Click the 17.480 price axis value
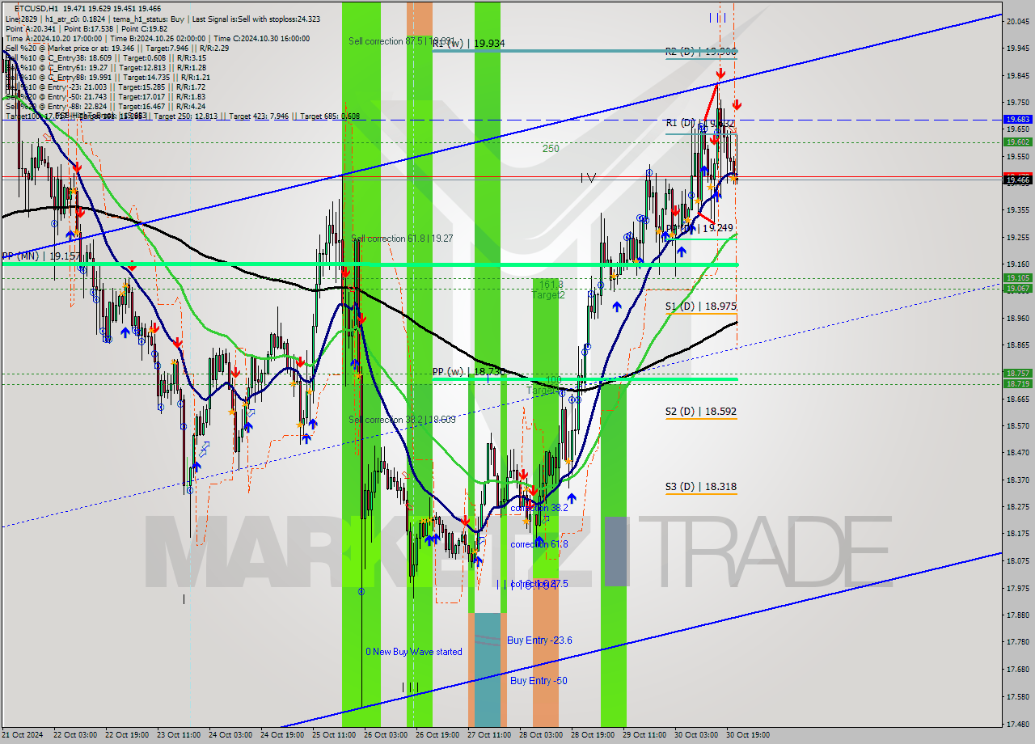 (1017, 724)
